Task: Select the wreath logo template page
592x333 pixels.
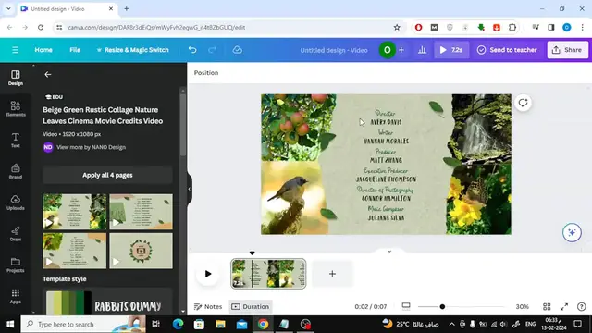Action: click(141, 251)
